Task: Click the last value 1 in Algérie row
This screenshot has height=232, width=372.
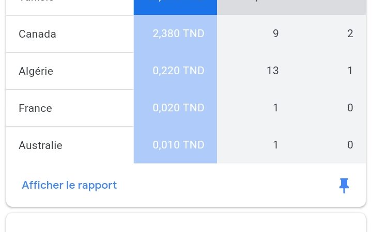Action: (x=350, y=71)
